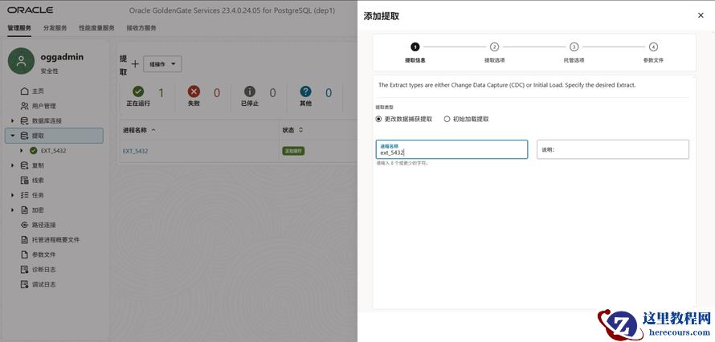The height and width of the screenshot is (342, 715).
Task: Click the oggadmin user avatar icon
Action: click(21, 61)
